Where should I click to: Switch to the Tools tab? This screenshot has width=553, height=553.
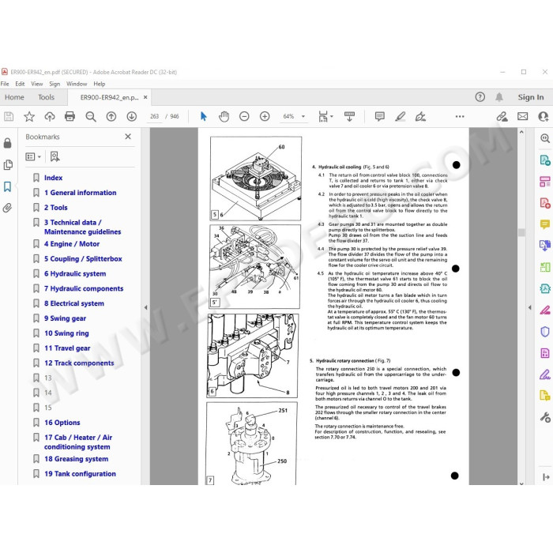click(46, 97)
